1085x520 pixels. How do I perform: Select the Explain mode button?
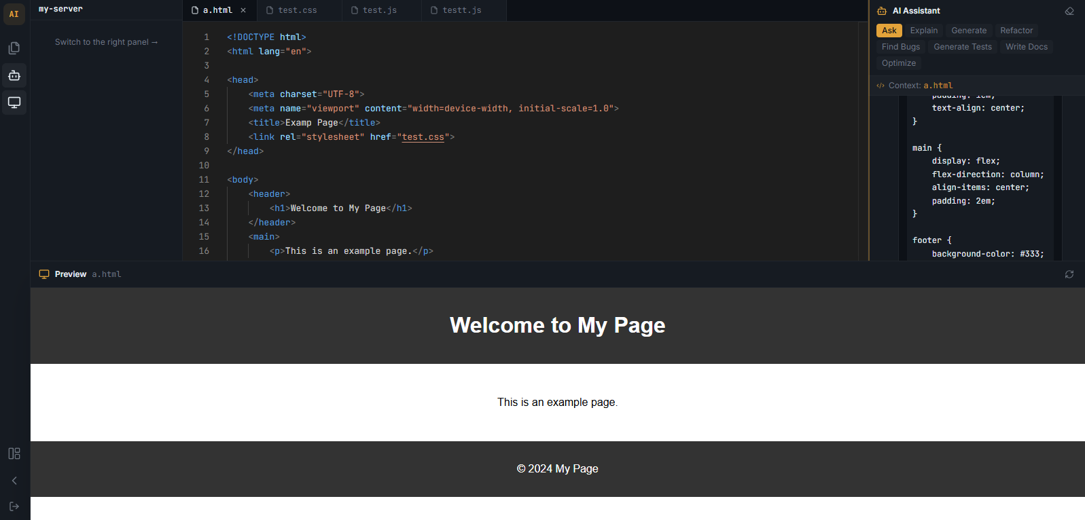coord(924,31)
